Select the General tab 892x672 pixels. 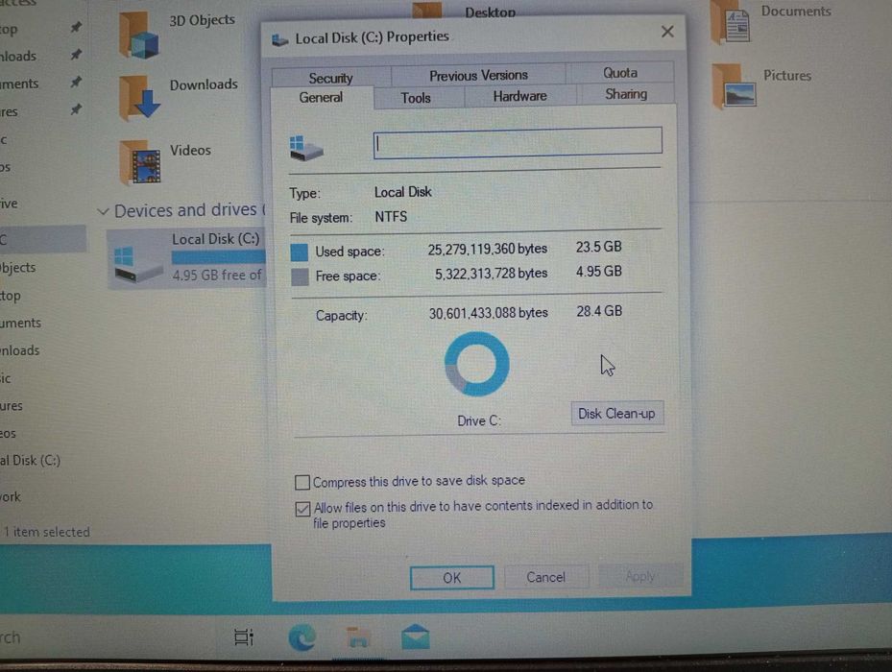pos(322,97)
